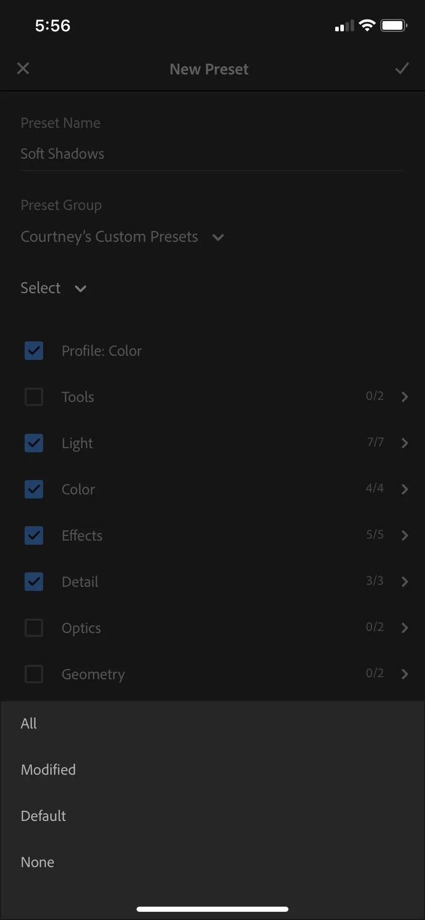The width and height of the screenshot is (425, 920).
Task: Collapse the Select dropdown
Action: point(53,288)
